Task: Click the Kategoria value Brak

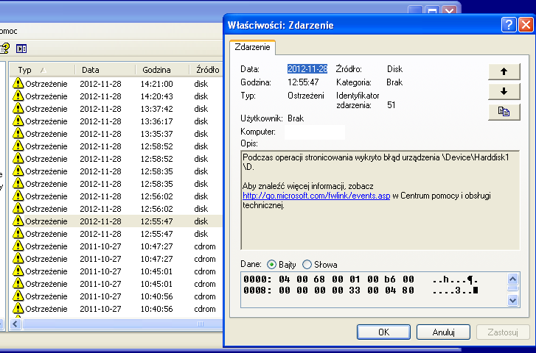Action: tap(394, 82)
